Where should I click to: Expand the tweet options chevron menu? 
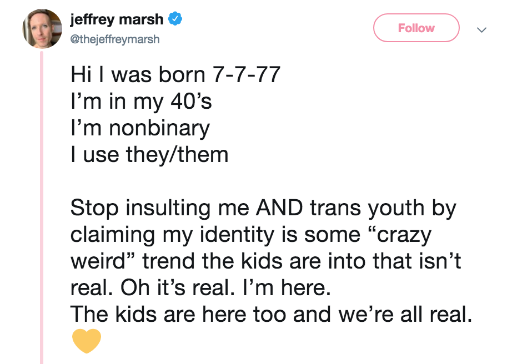click(481, 29)
